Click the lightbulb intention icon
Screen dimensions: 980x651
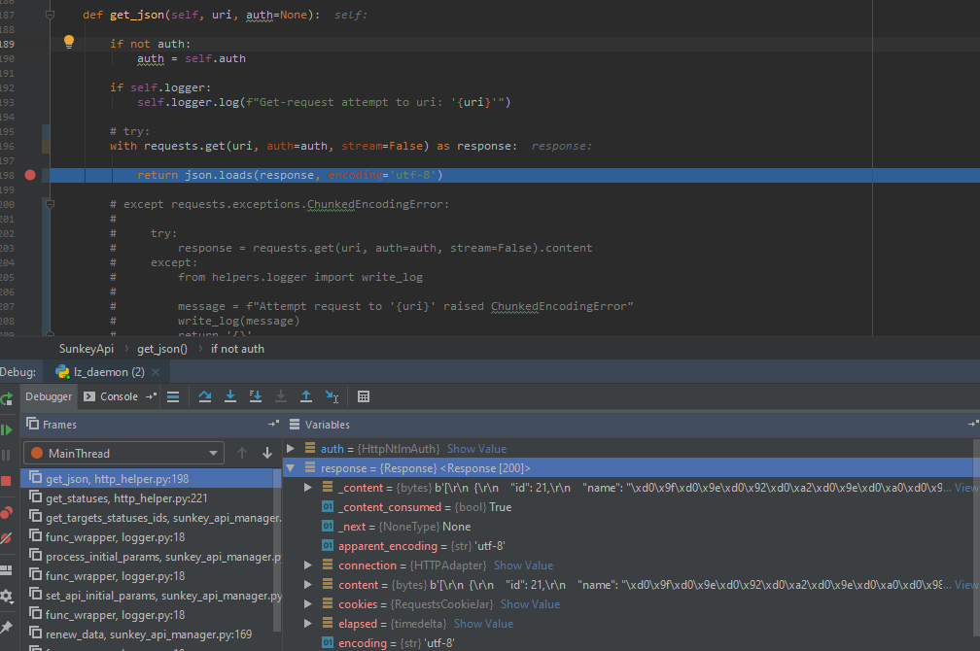[x=69, y=42]
